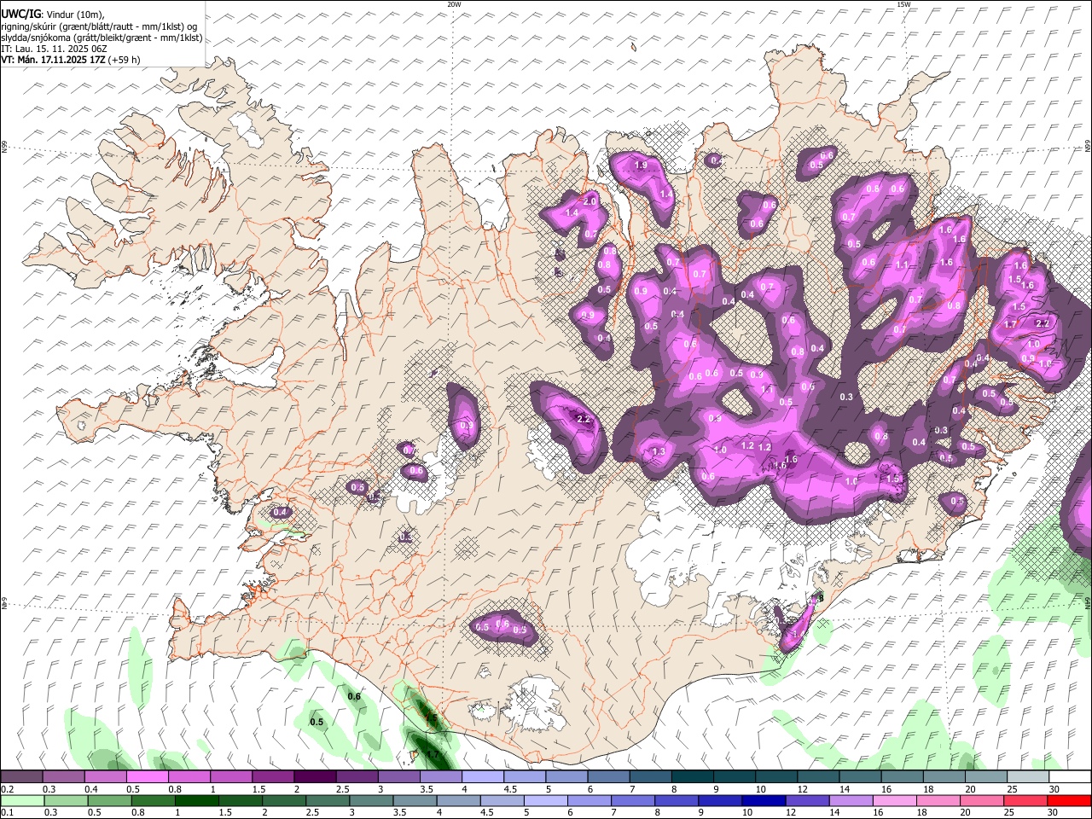The image size is (1092, 819).
Task: Click the '2.5' label on the lower scale
Action: [x=312, y=812]
